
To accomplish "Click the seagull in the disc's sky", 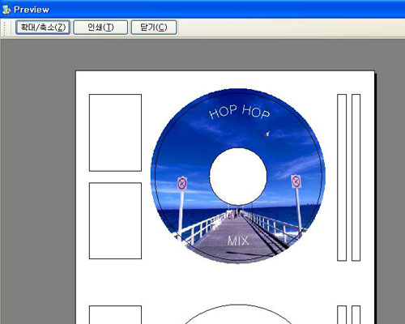I will click(267, 134).
